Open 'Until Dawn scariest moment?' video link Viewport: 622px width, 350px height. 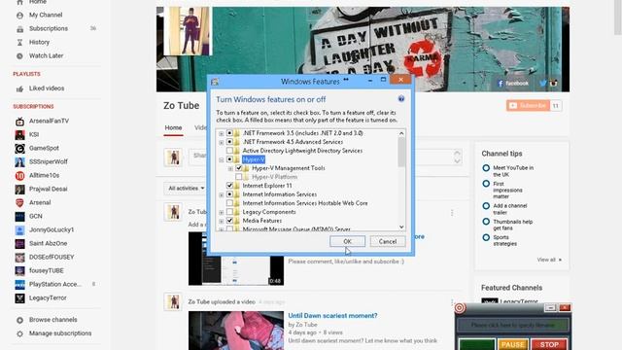click(332, 315)
